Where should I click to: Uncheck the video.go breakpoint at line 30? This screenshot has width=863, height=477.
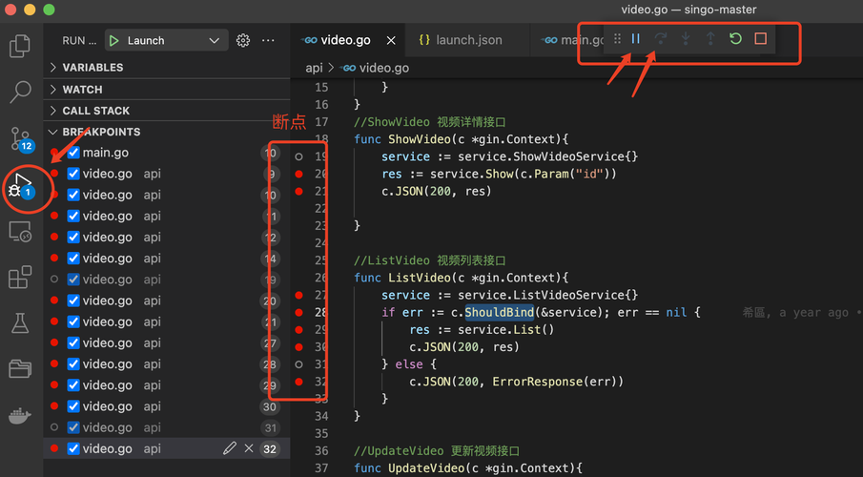(73, 406)
